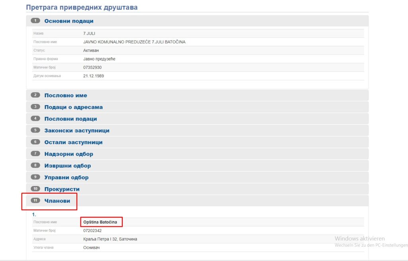Click the number 2 badge beside Пословно име

point(35,95)
